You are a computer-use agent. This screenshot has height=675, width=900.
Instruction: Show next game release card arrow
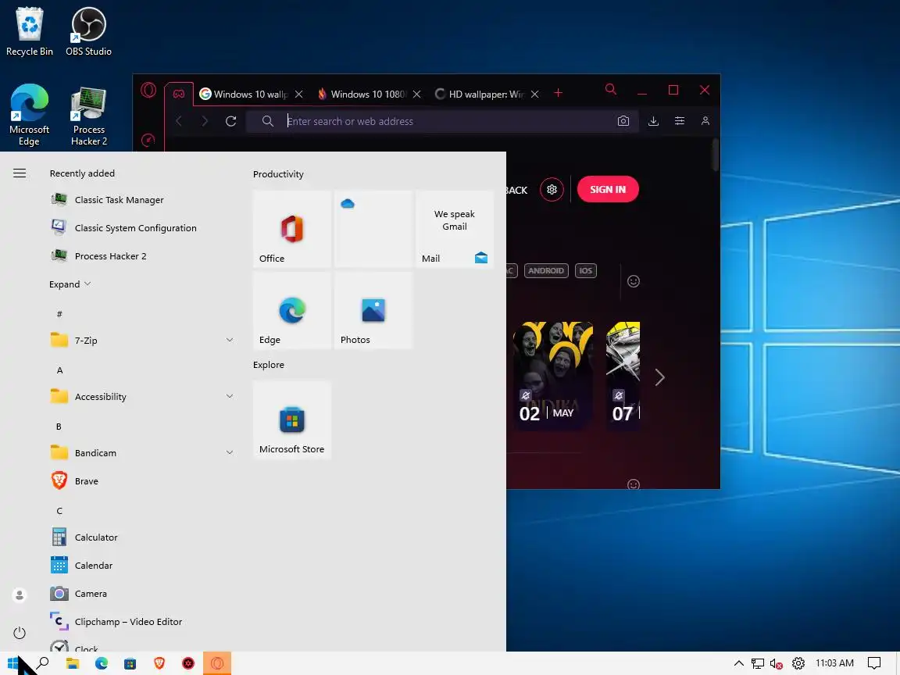pos(660,377)
